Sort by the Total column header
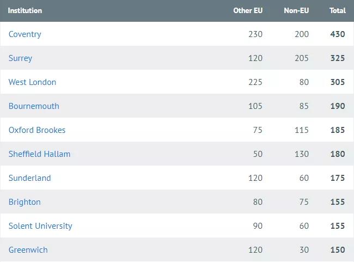The width and height of the screenshot is (354, 262). tap(338, 10)
